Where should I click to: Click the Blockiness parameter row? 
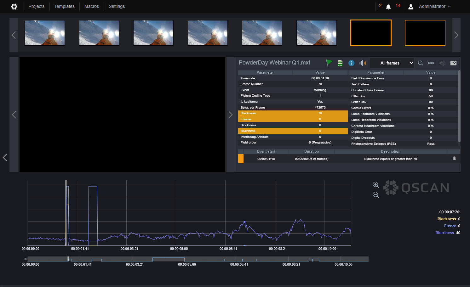293,125
